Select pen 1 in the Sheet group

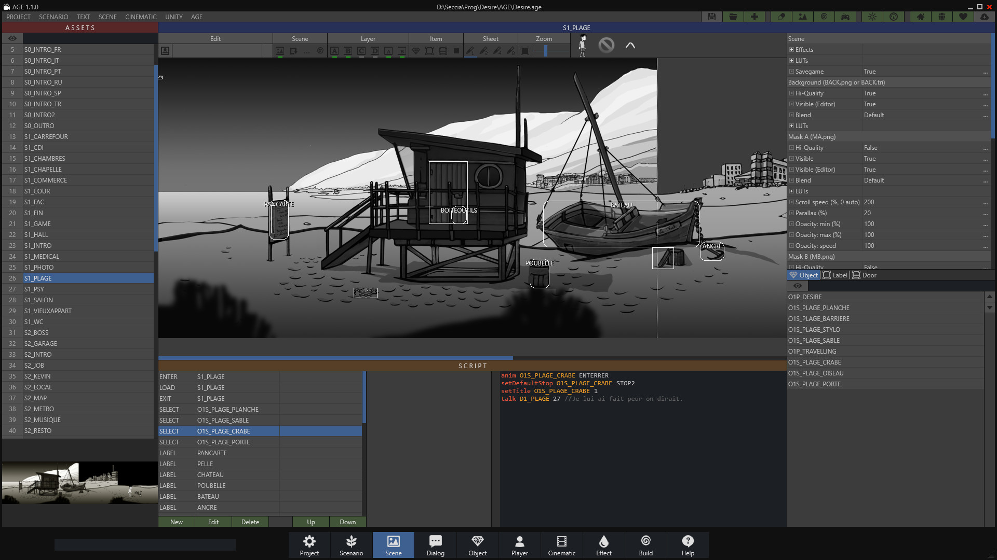(x=470, y=51)
